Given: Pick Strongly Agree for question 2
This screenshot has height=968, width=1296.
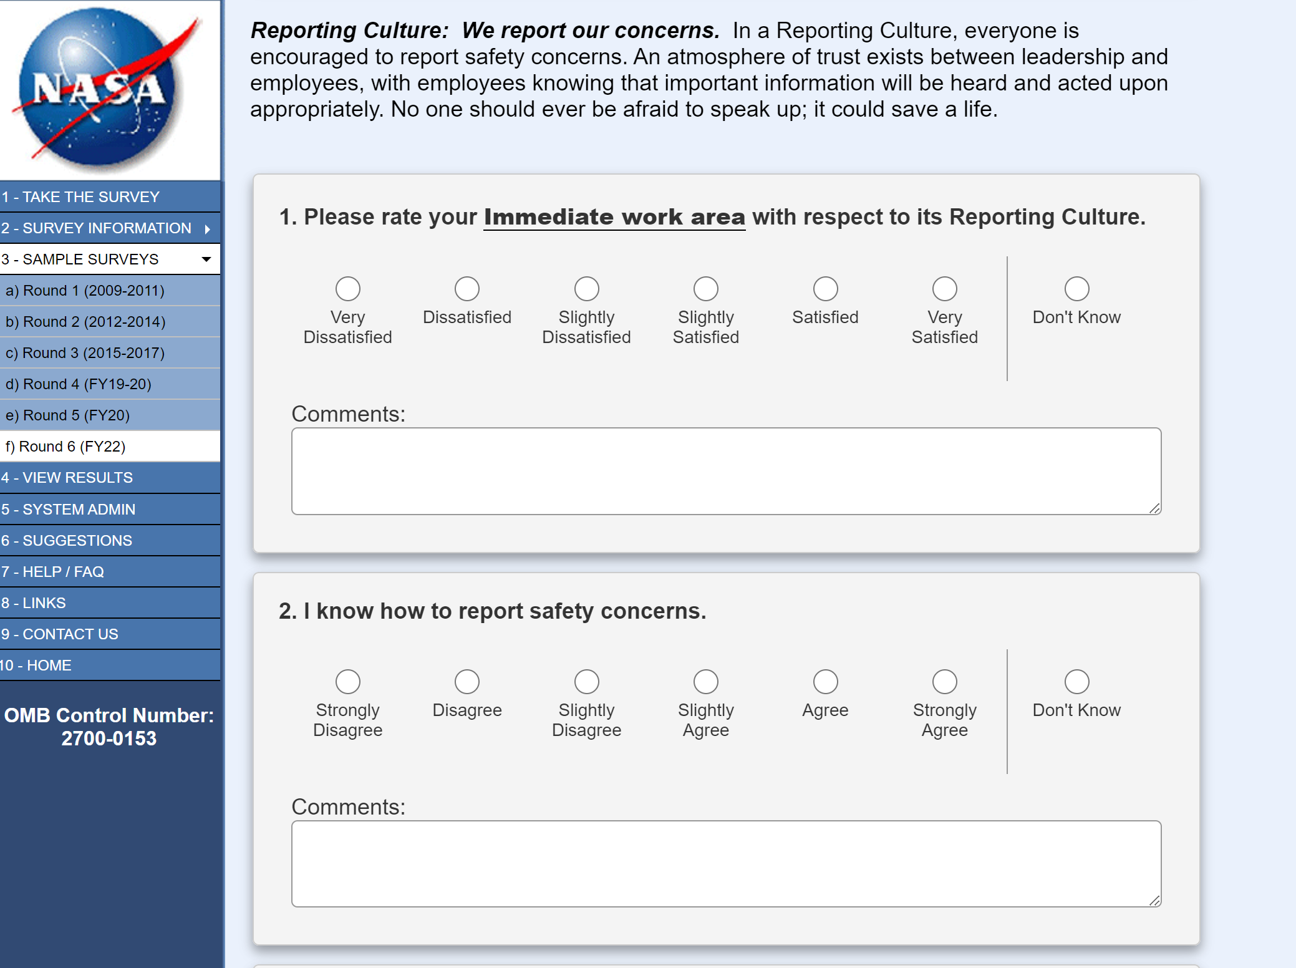Looking at the screenshot, I should (x=944, y=682).
